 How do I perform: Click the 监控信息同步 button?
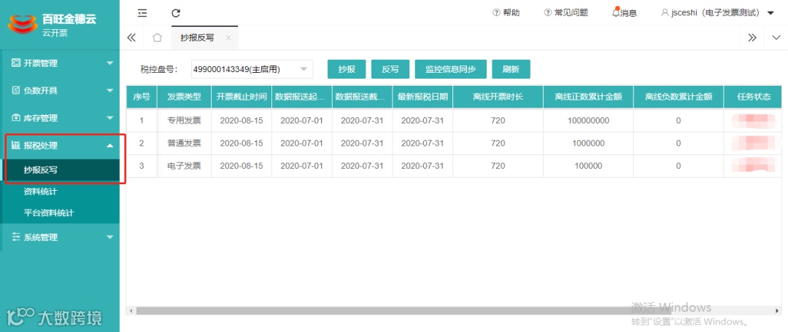(x=451, y=70)
